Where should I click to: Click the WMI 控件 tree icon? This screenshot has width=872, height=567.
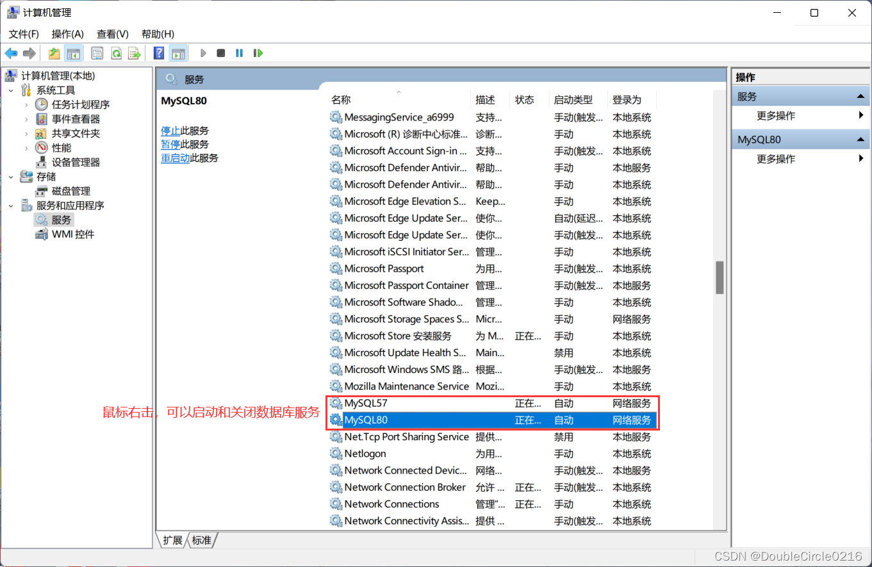(x=42, y=234)
